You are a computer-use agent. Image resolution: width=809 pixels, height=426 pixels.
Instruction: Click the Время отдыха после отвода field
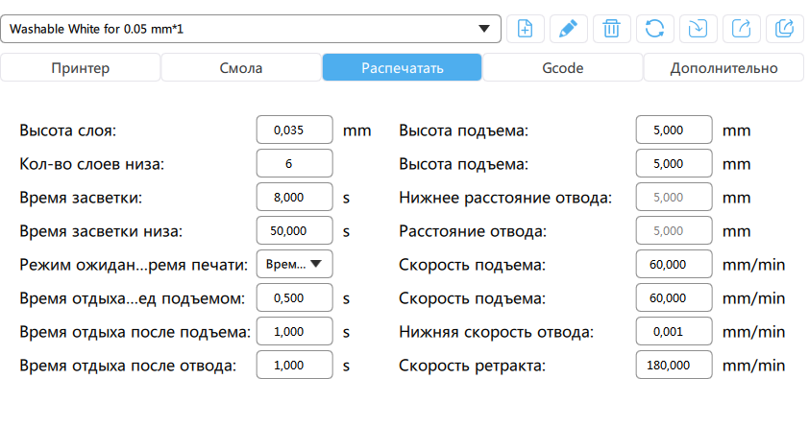point(295,365)
